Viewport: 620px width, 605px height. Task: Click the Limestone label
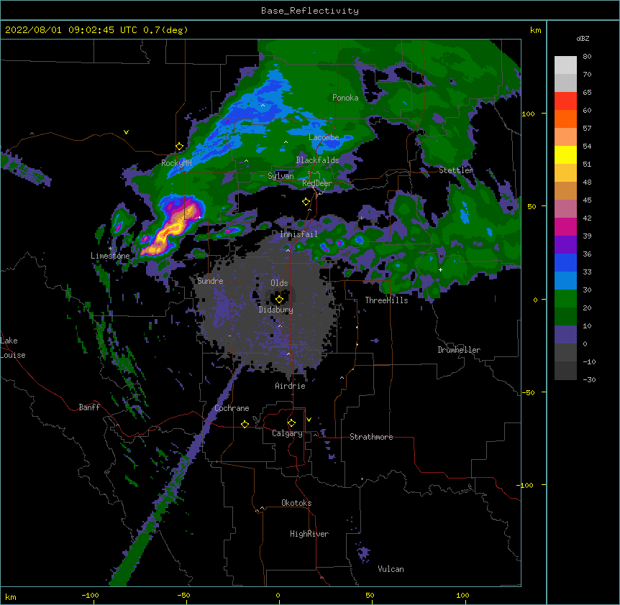110,256
